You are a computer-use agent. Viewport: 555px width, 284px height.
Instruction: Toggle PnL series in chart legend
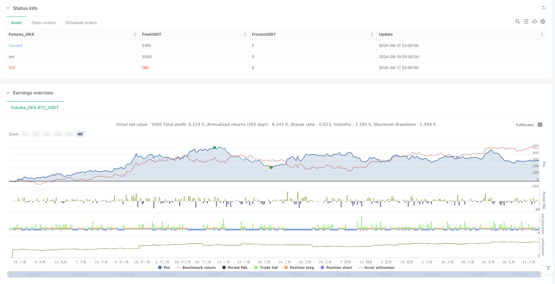point(164,267)
